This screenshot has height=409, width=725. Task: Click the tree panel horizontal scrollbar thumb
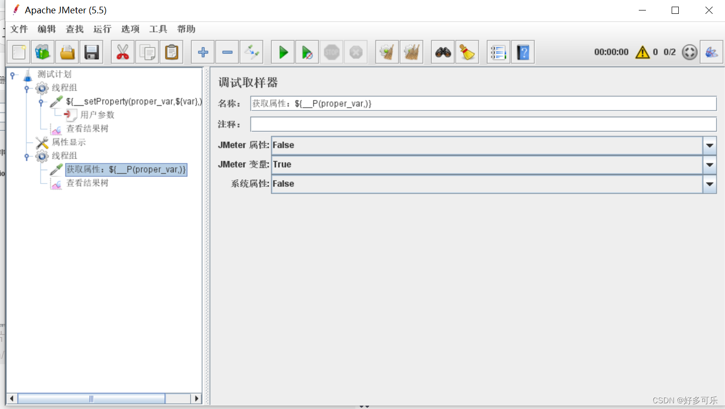click(91, 399)
